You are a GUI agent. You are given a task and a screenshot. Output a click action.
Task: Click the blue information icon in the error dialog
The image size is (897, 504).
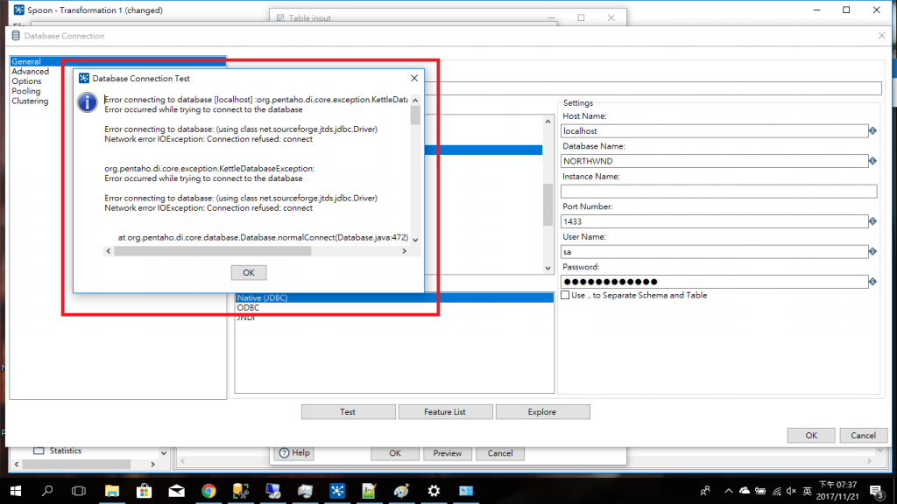[88, 102]
